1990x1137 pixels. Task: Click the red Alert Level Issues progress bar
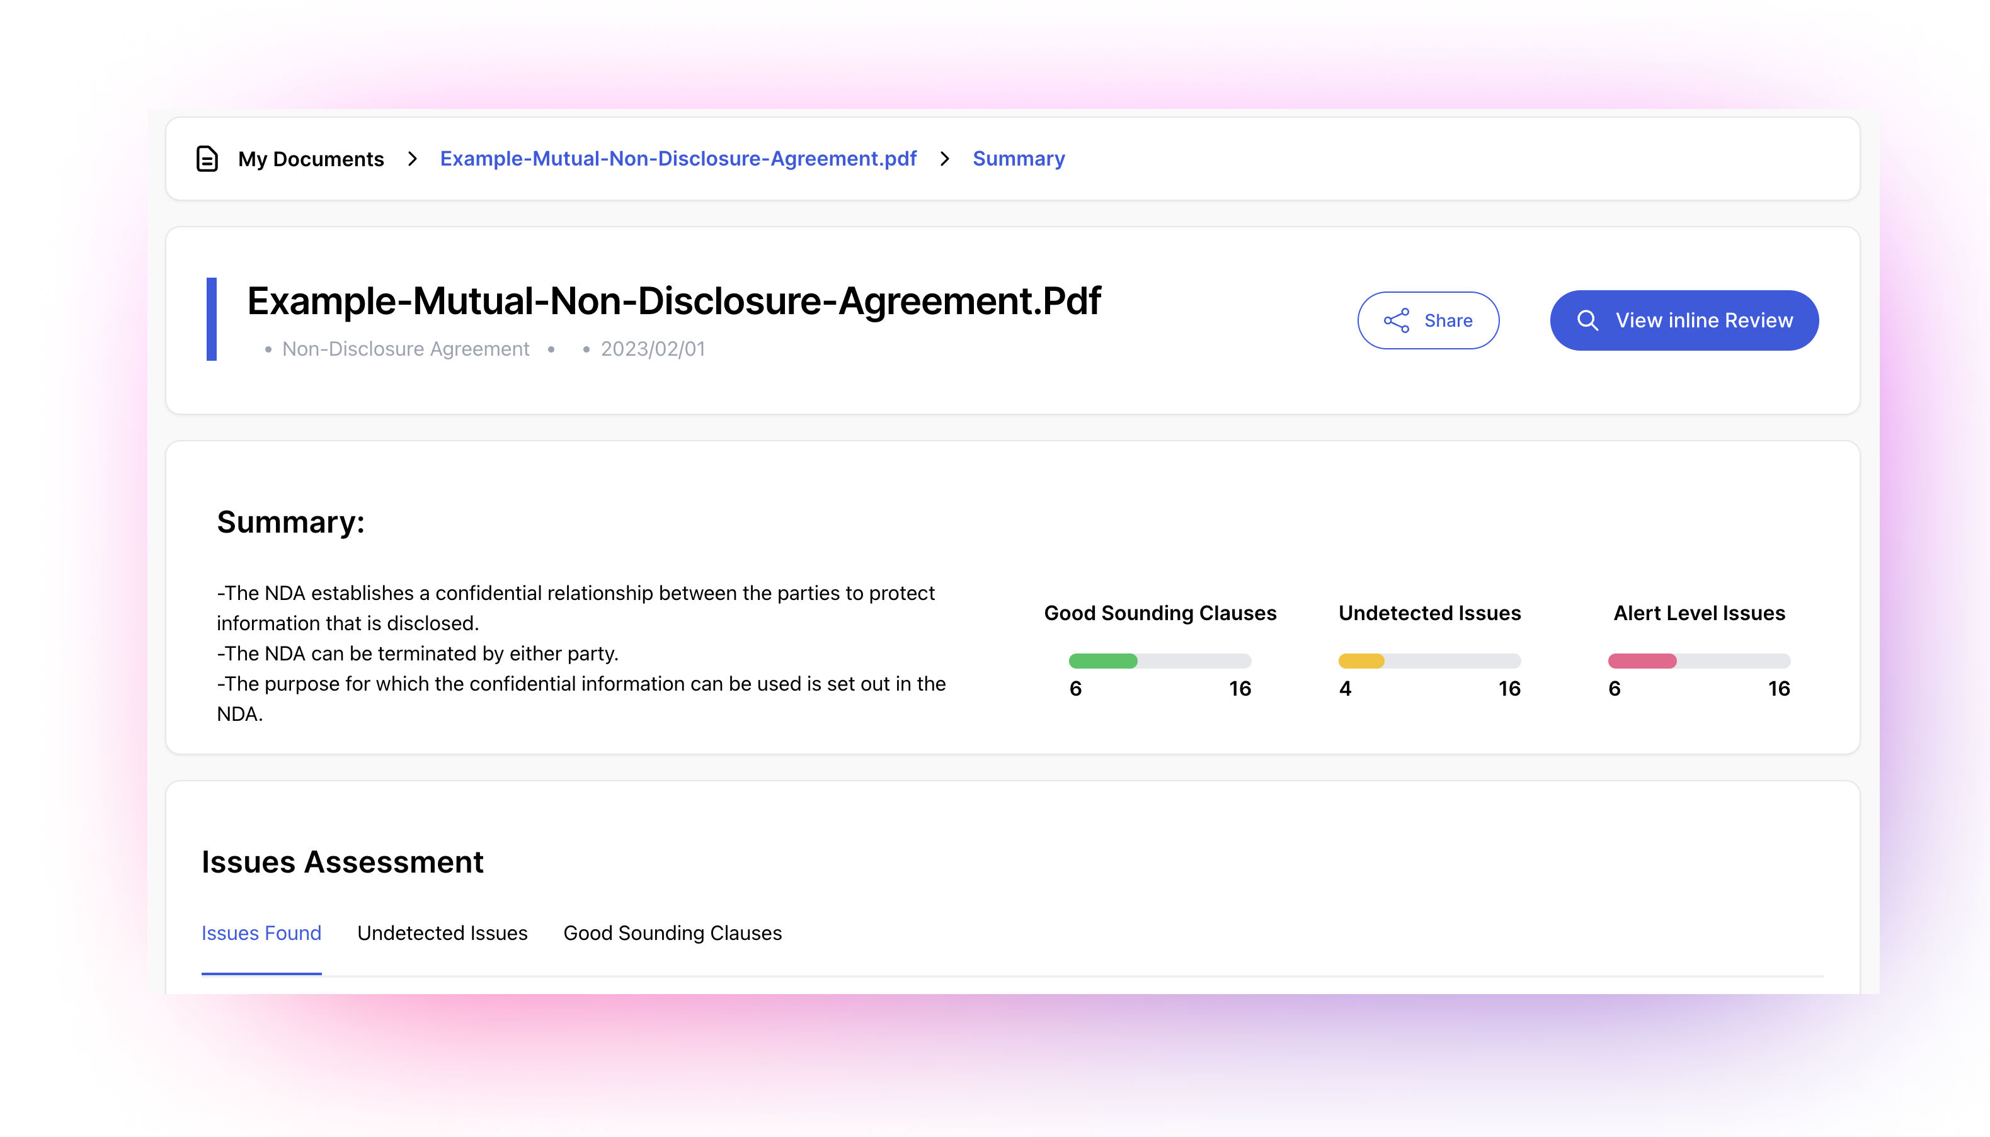point(1698,662)
